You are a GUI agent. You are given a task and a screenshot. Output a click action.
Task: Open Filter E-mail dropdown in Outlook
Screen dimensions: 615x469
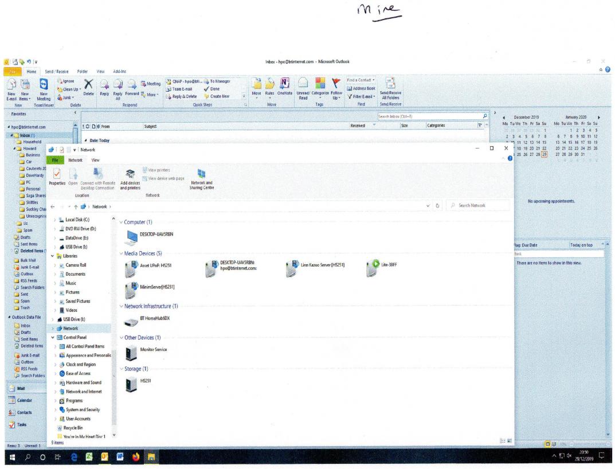(361, 96)
